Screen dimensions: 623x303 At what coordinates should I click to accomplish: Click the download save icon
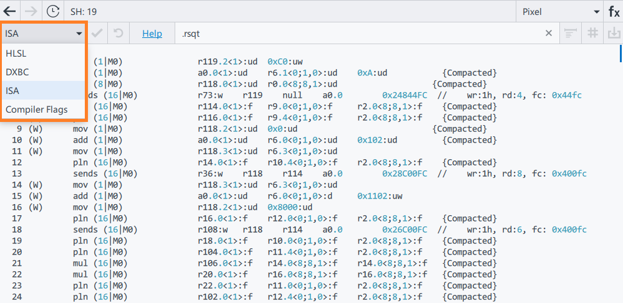coord(614,34)
